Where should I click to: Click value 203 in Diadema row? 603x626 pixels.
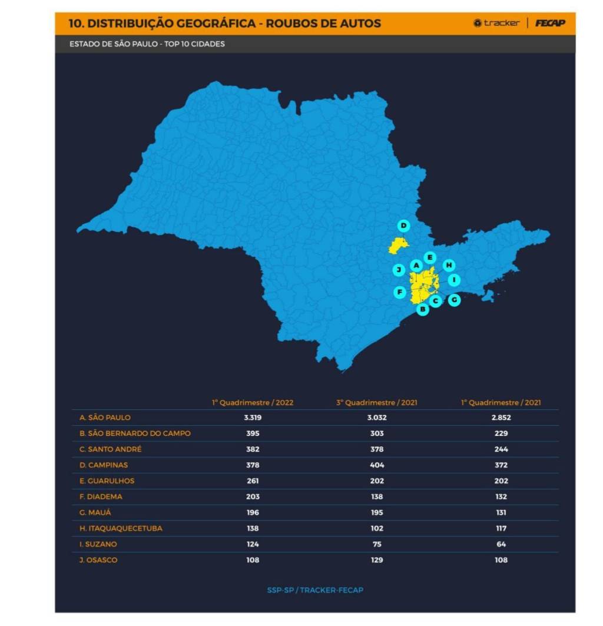(253, 496)
